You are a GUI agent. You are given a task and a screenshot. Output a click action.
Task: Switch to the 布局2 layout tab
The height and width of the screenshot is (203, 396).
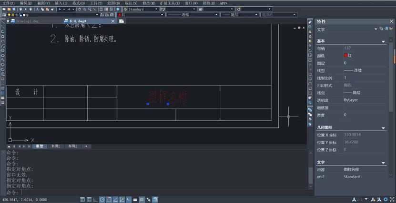click(x=73, y=146)
